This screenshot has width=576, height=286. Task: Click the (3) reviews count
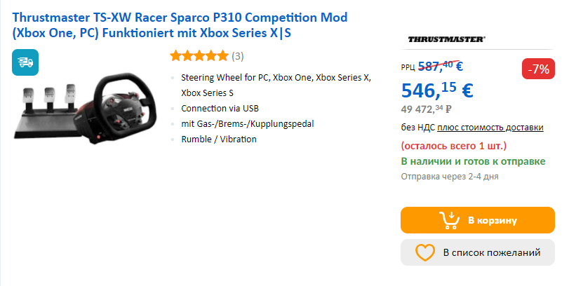pyautogui.click(x=238, y=55)
